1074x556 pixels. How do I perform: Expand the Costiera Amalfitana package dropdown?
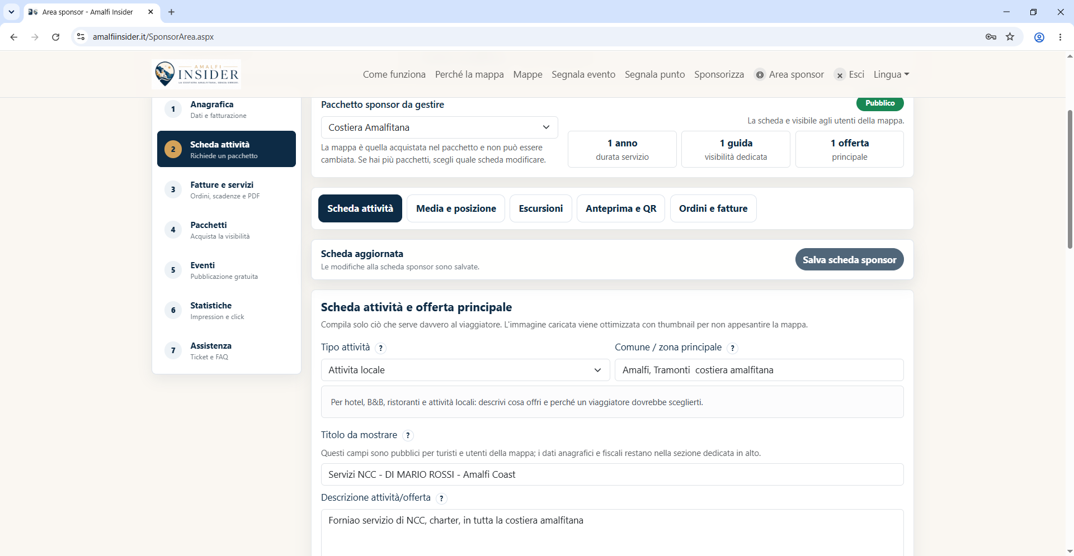click(x=440, y=127)
